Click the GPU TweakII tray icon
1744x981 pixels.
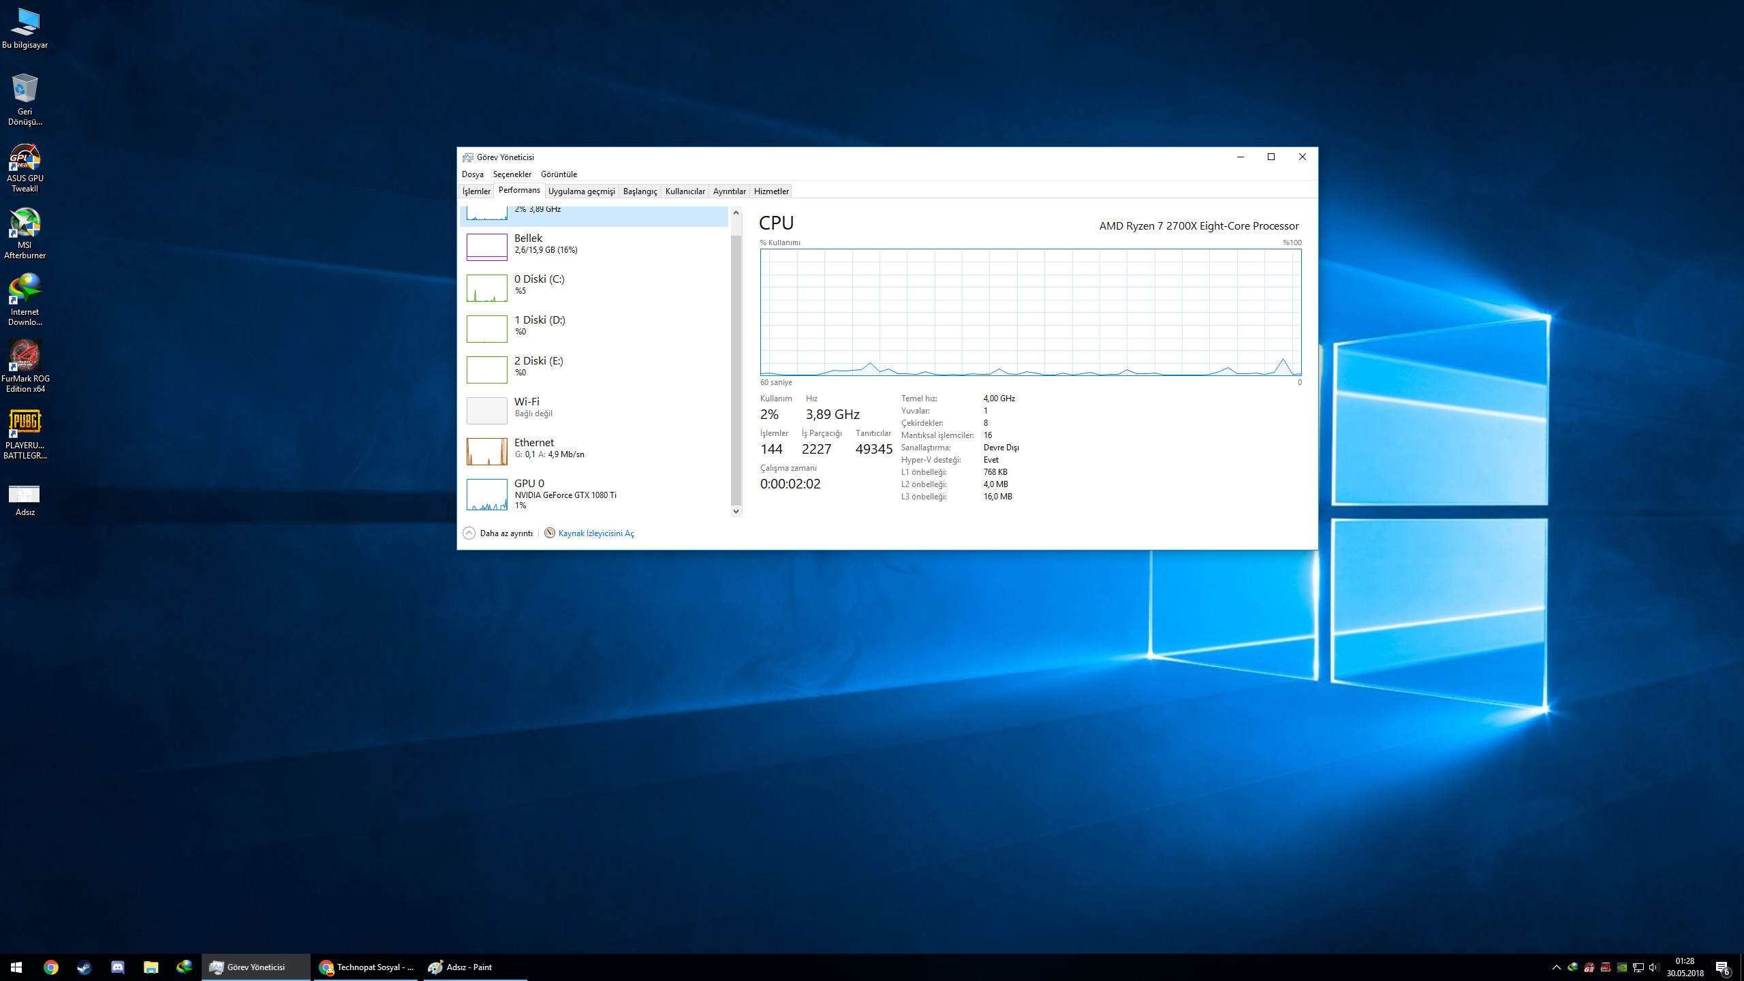pos(1589,967)
